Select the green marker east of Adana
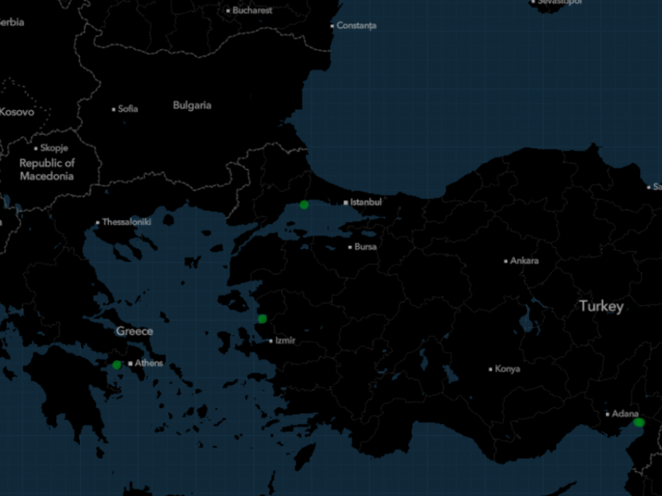 tap(639, 422)
